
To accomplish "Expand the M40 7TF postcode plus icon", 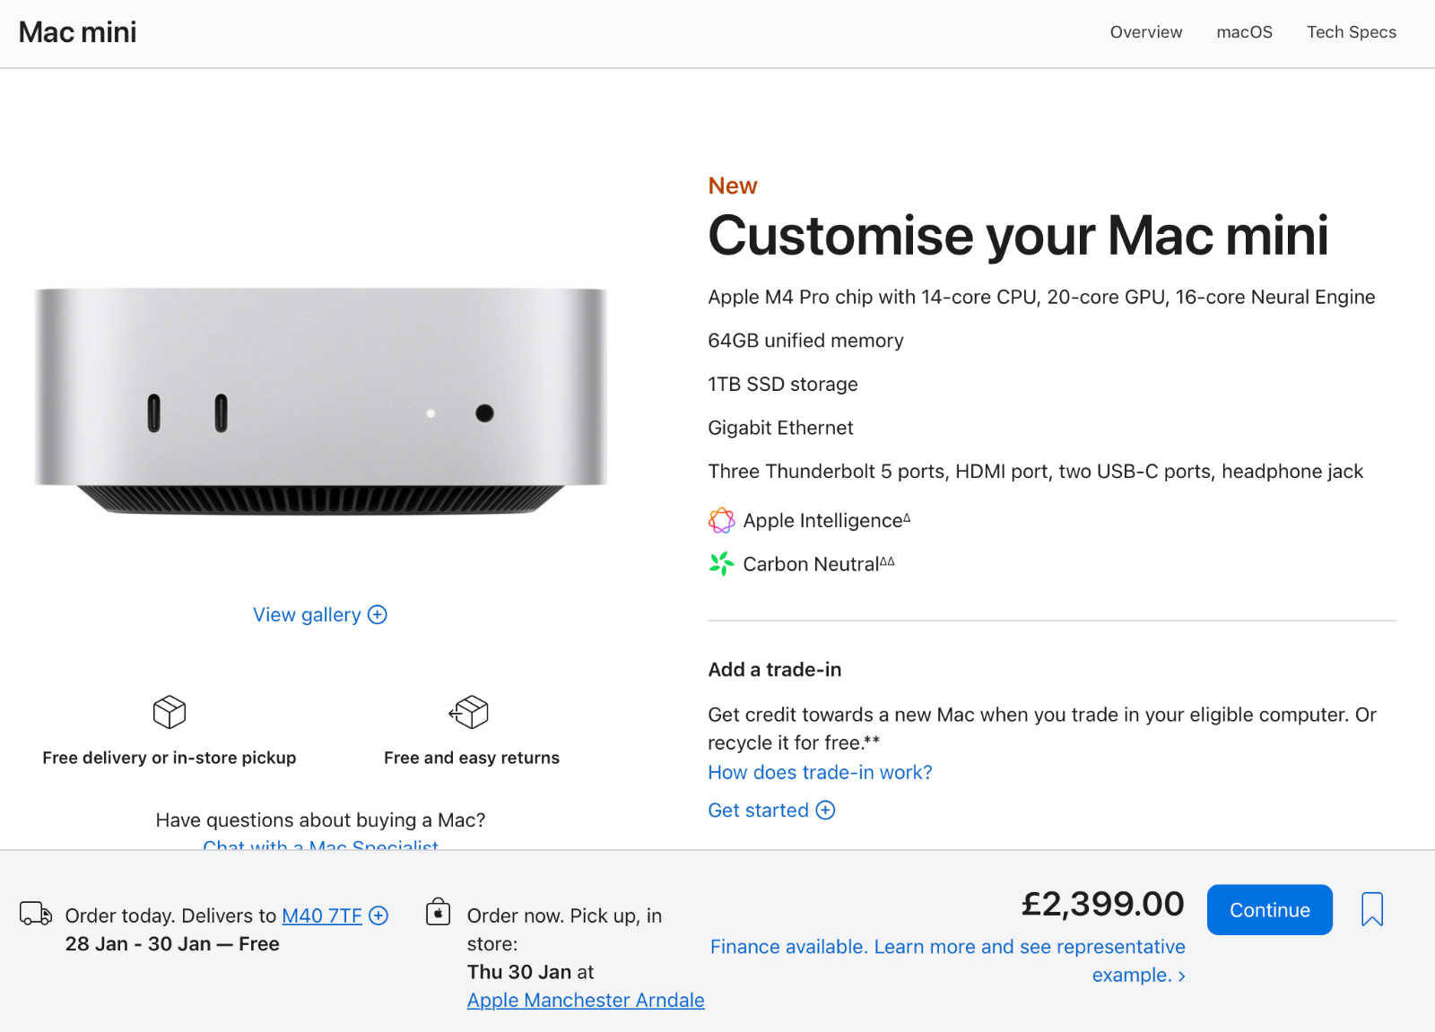I will (379, 915).
